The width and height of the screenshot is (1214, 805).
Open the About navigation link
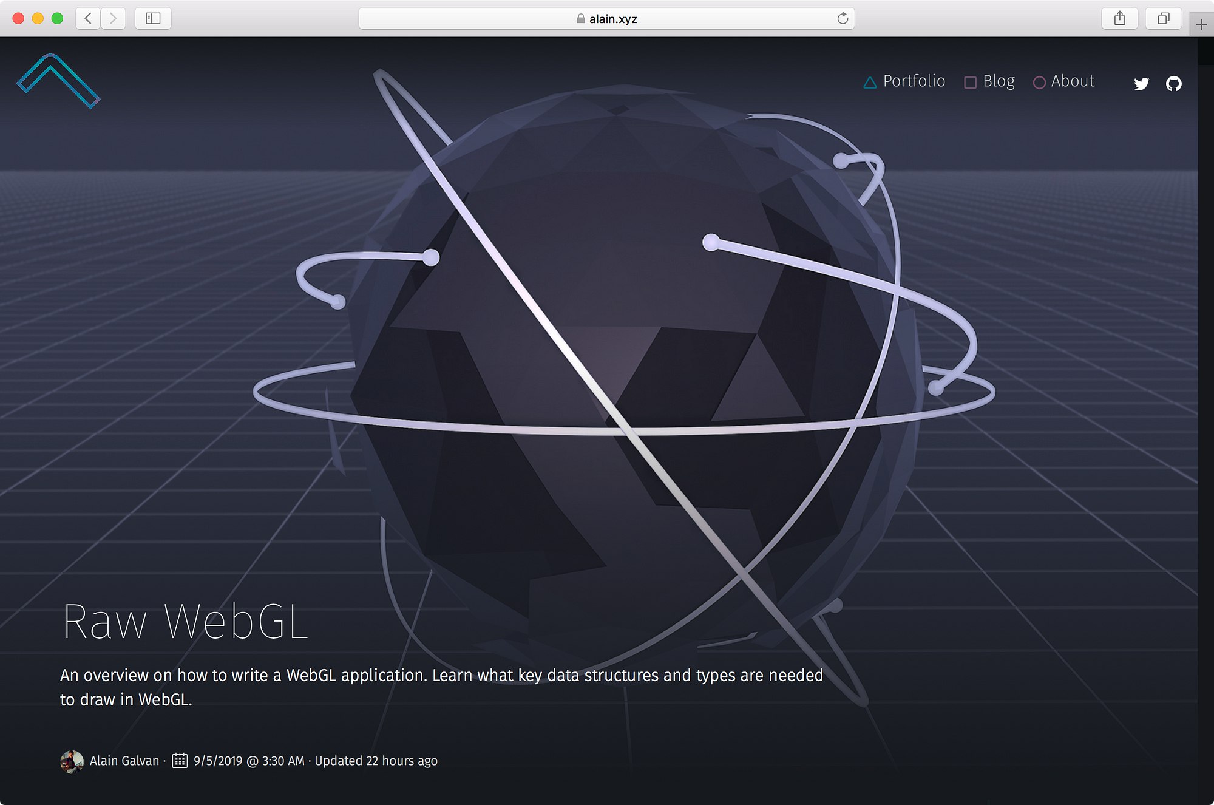point(1064,81)
